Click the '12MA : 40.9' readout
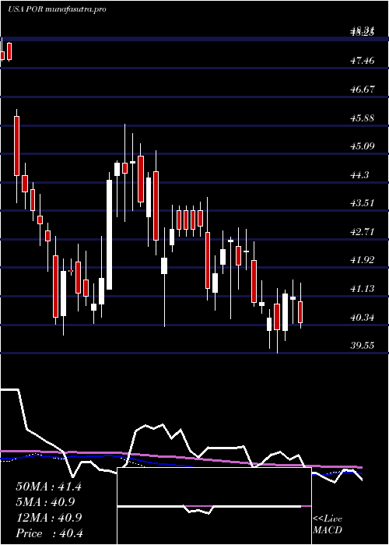389x545 pixels. click(x=48, y=518)
